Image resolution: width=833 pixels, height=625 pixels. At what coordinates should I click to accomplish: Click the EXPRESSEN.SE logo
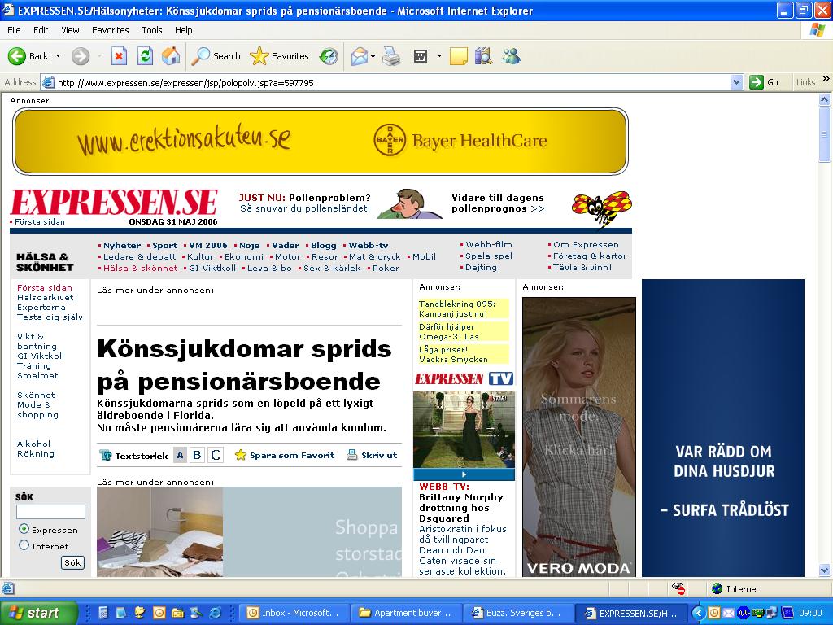tap(114, 203)
